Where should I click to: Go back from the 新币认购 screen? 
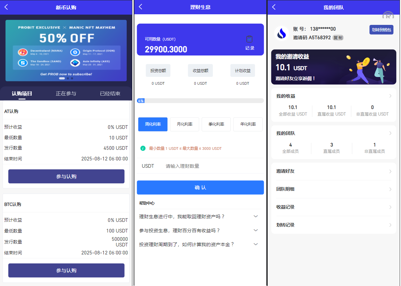(x=6, y=7)
